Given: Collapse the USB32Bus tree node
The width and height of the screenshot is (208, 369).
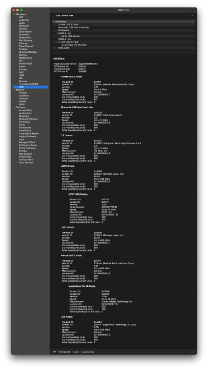Looking at the screenshot, I should point(54,22).
